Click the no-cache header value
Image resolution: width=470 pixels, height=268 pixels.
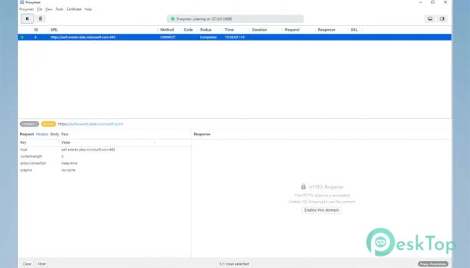tap(68, 170)
